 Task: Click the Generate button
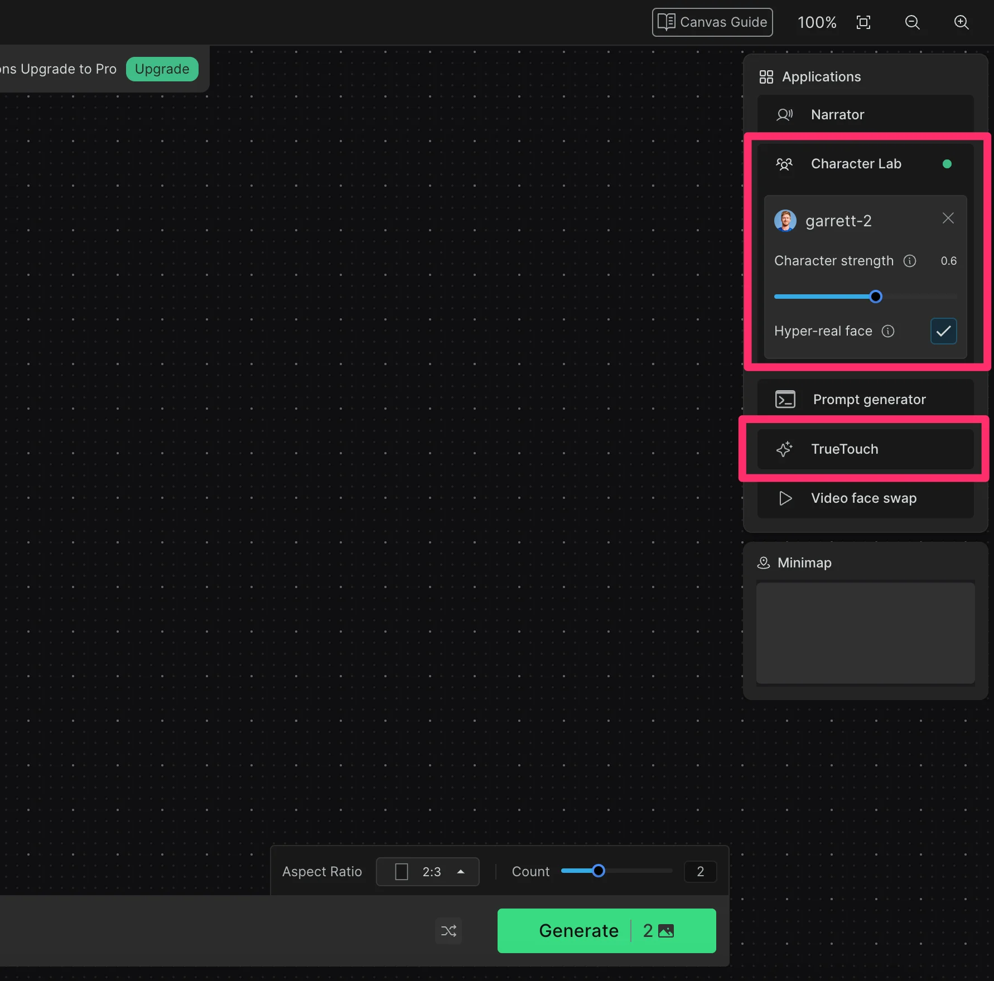pyautogui.click(x=607, y=931)
